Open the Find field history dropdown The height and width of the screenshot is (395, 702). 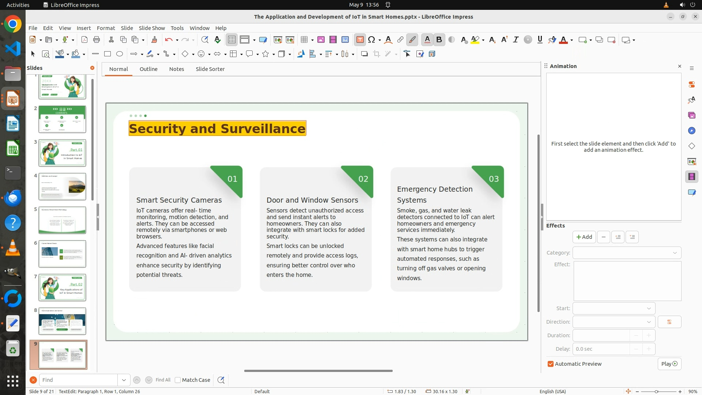(124, 380)
